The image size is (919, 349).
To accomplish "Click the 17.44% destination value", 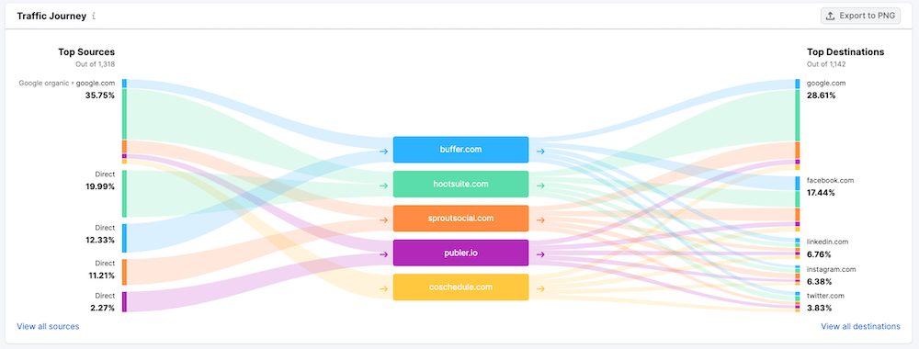I will [x=821, y=193].
